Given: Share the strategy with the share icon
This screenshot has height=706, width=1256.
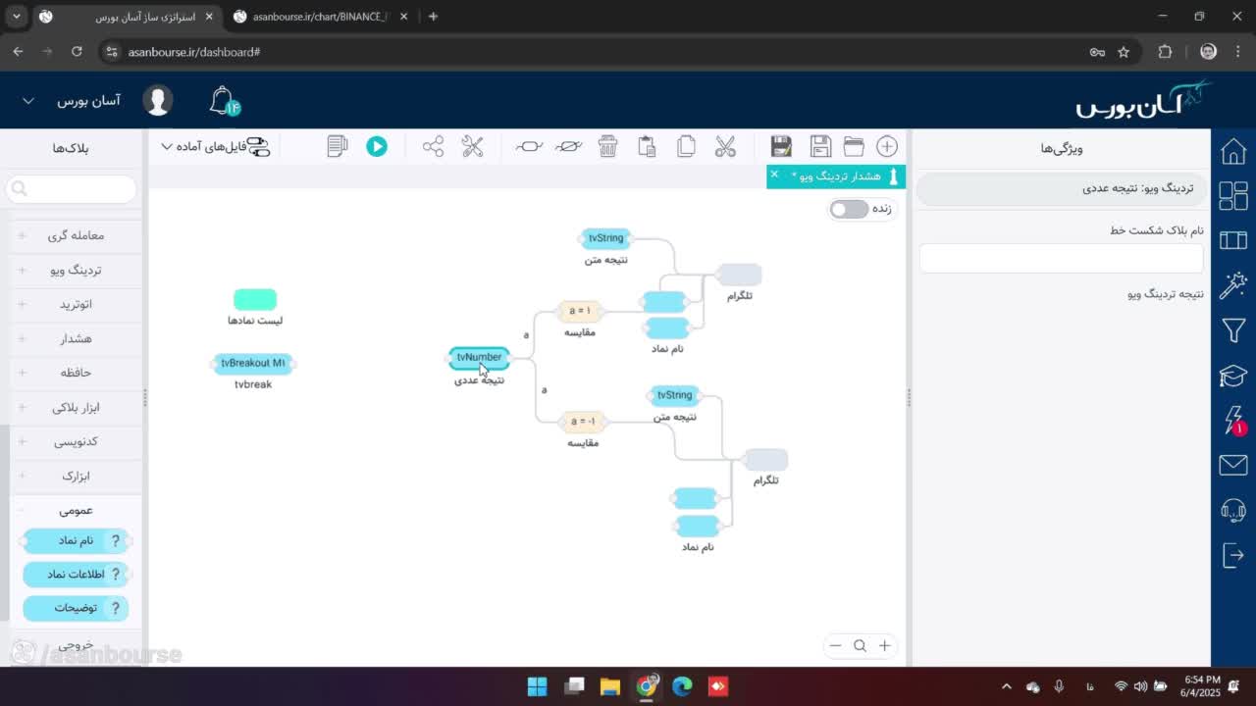Looking at the screenshot, I should (x=433, y=146).
